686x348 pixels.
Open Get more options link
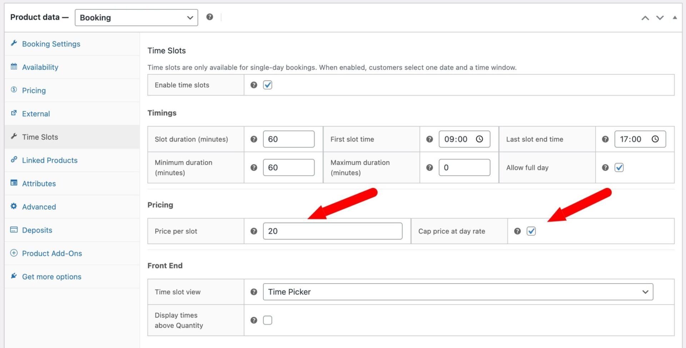coord(51,276)
